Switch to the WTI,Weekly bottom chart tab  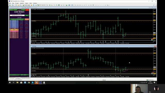pos(12,78)
